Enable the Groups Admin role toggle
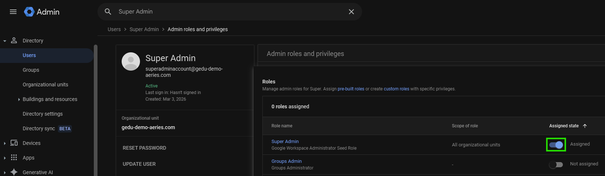This screenshot has width=605, height=176. tap(556, 164)
